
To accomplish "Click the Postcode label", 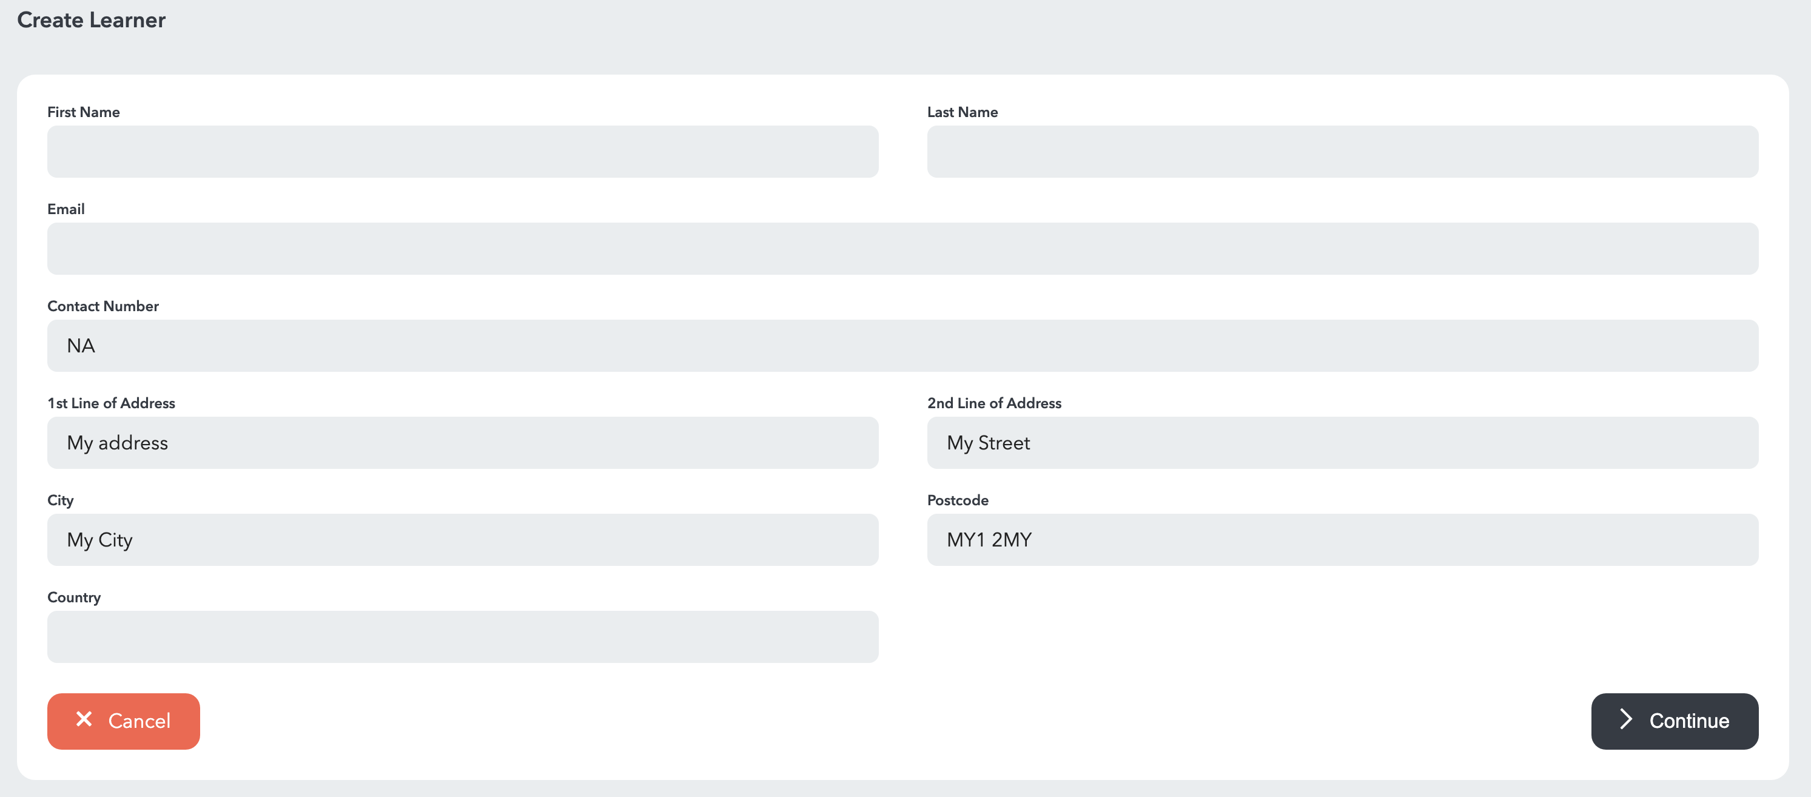I will pyautogui.click(x=958, y=500).
